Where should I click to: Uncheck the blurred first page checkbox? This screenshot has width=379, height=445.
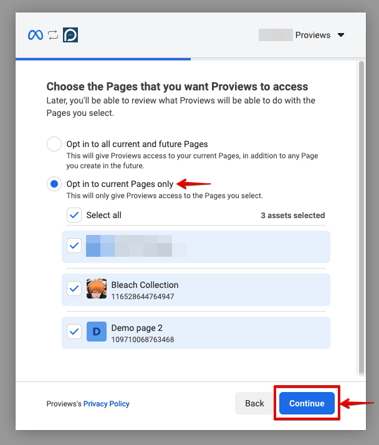click(x=74, y=246)
